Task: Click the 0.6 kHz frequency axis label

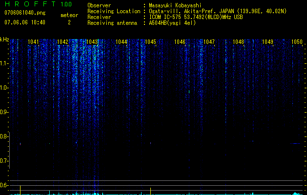Action: click(x=4, y=185)
